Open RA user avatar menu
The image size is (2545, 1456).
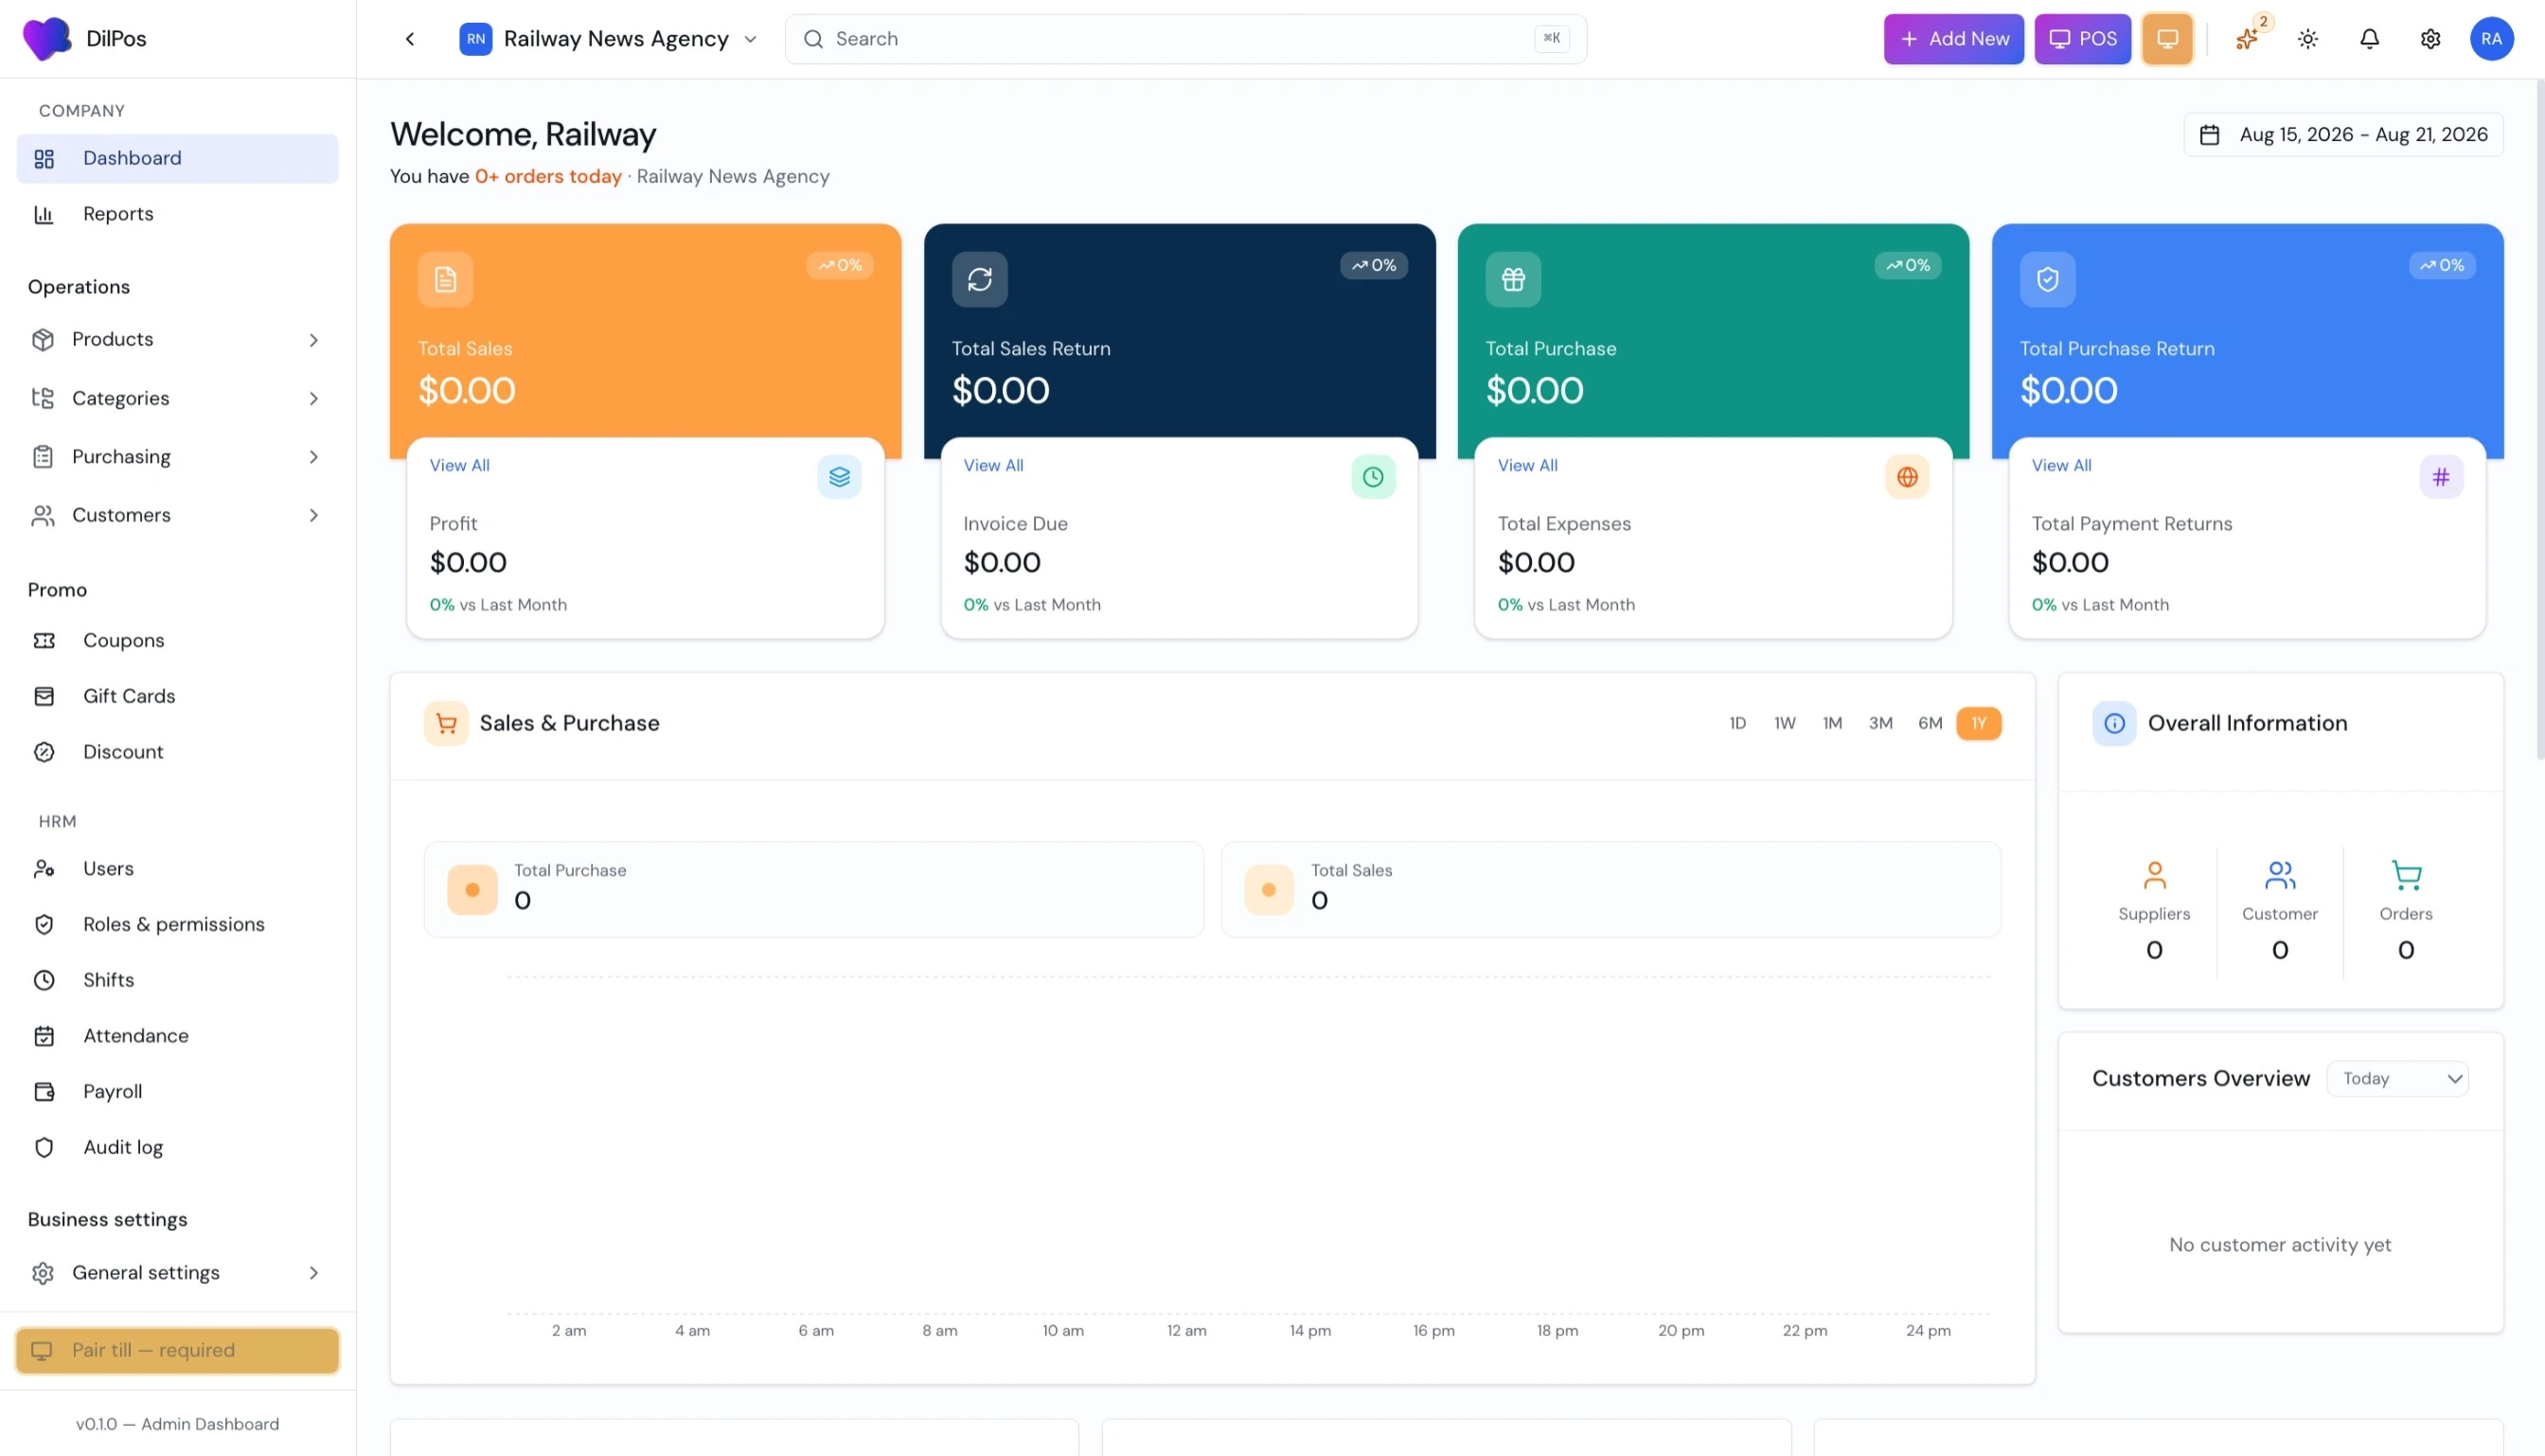coord(2491,39)
